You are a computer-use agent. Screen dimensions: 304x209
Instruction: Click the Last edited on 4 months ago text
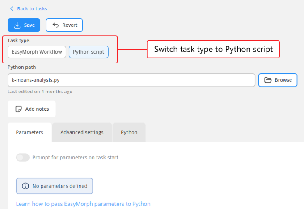pos(40,92)
